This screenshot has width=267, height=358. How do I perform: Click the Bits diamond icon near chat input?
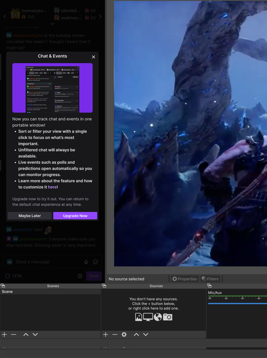click(86, 262)
